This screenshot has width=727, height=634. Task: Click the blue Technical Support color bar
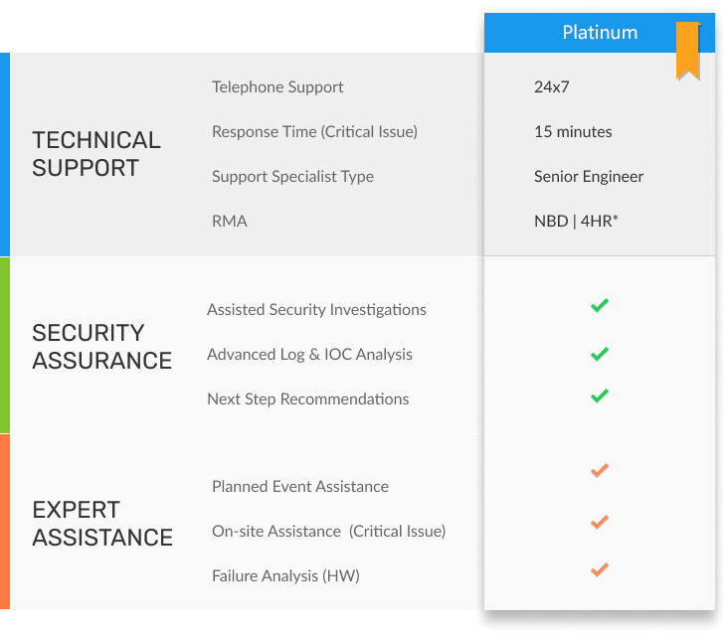click(5, 154)
